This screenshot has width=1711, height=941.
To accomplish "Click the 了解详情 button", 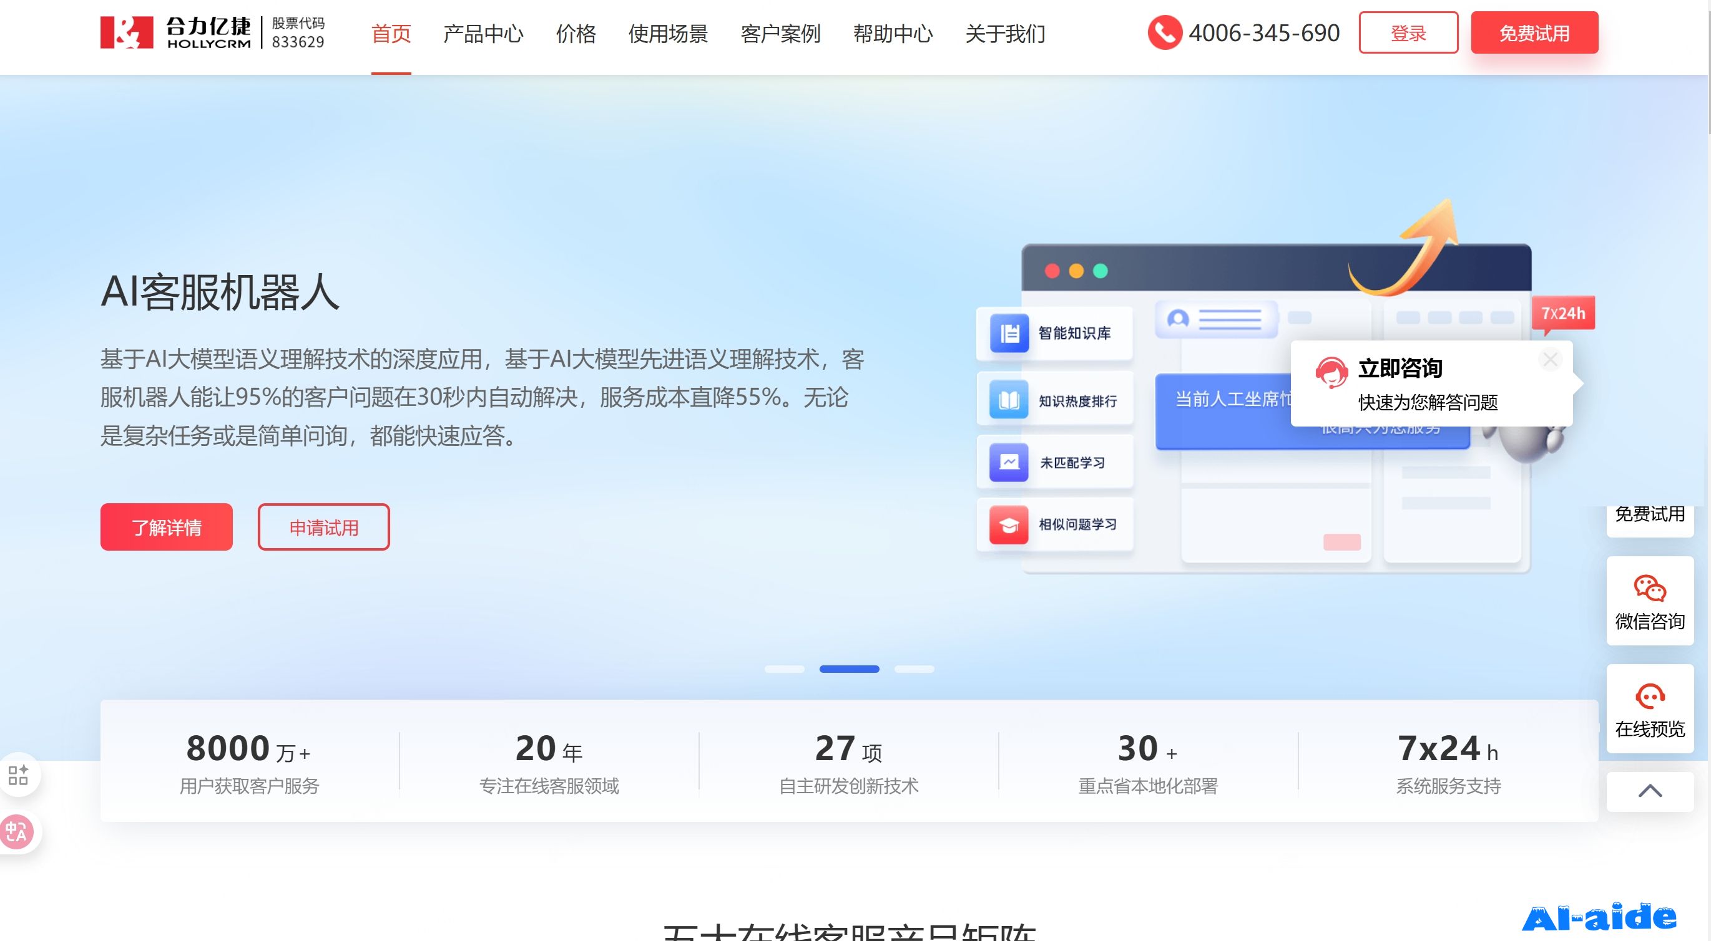I will [166, 527].
